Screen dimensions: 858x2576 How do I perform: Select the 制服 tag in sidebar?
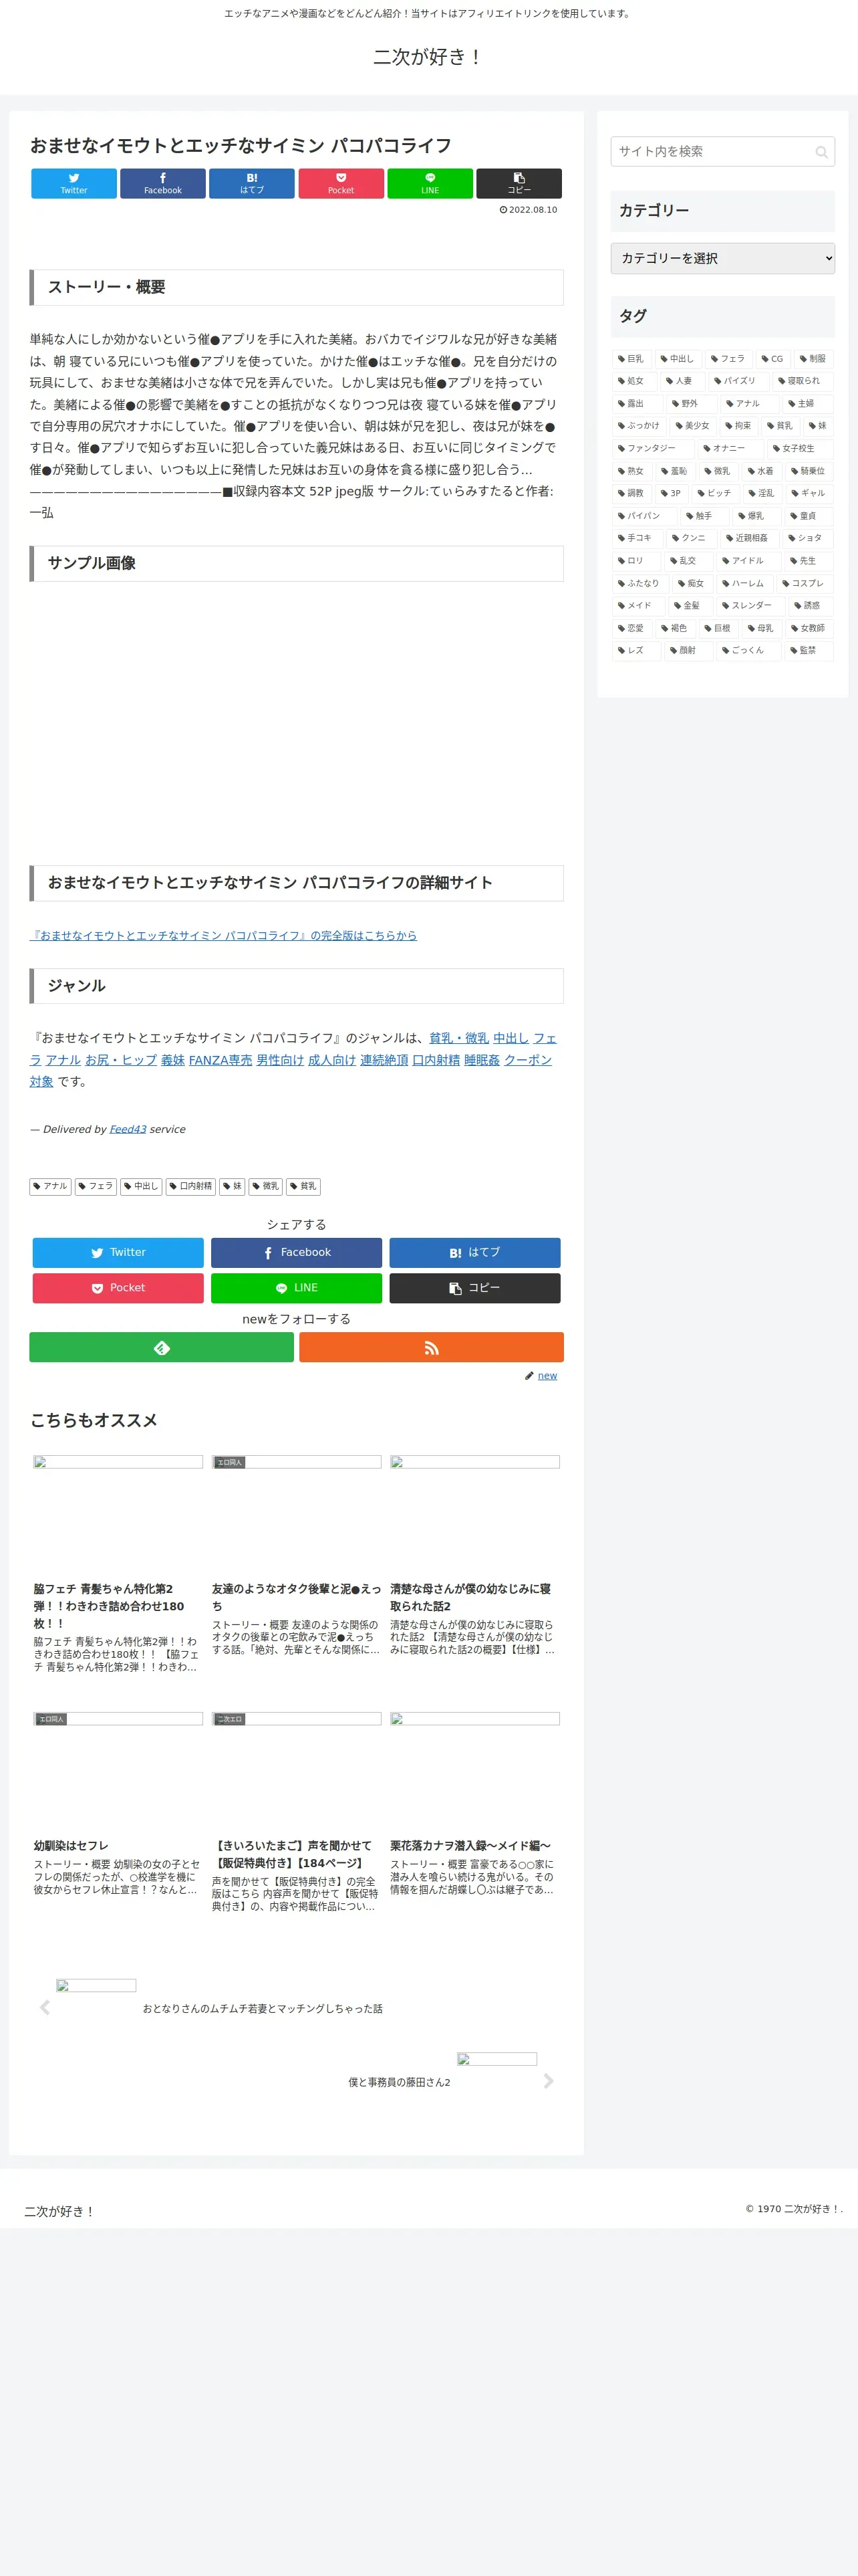(813, 359)
